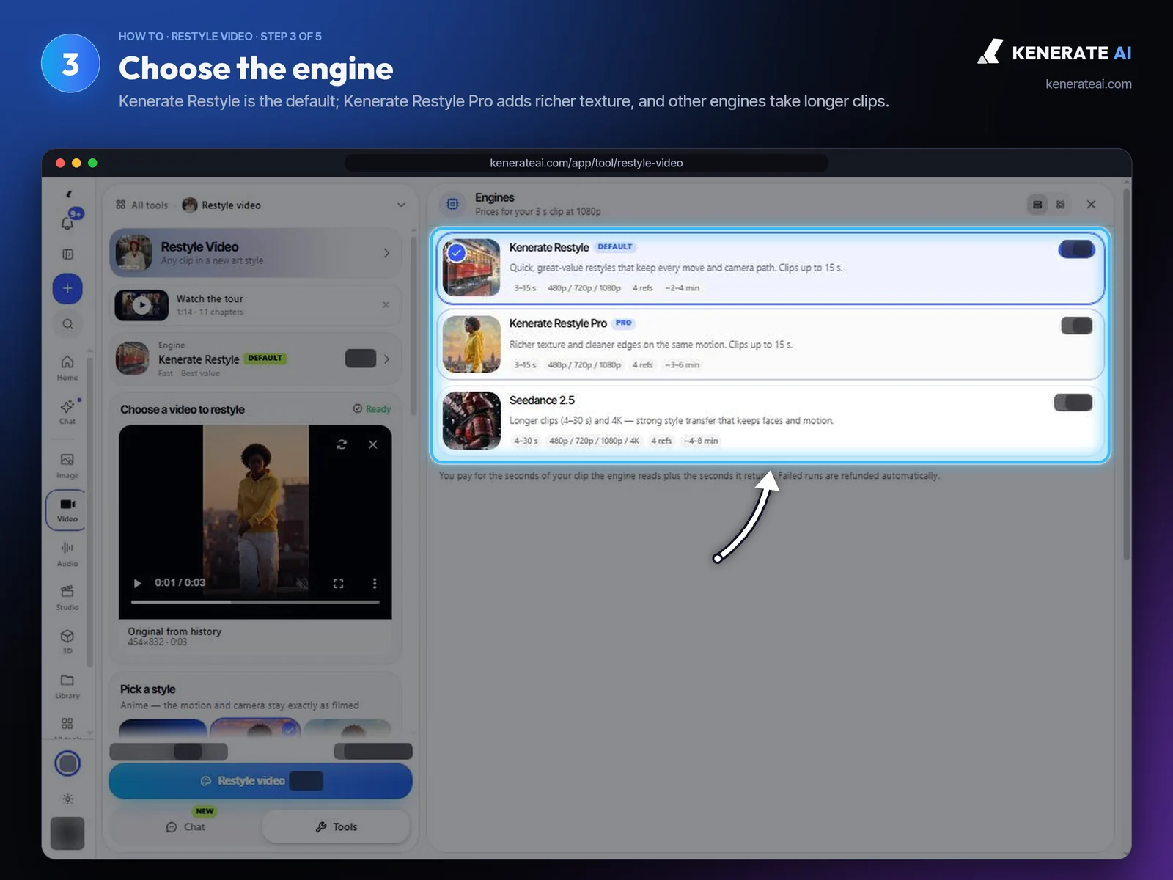
Task: Go to Home in sidebar
Action: click(67, 367)
